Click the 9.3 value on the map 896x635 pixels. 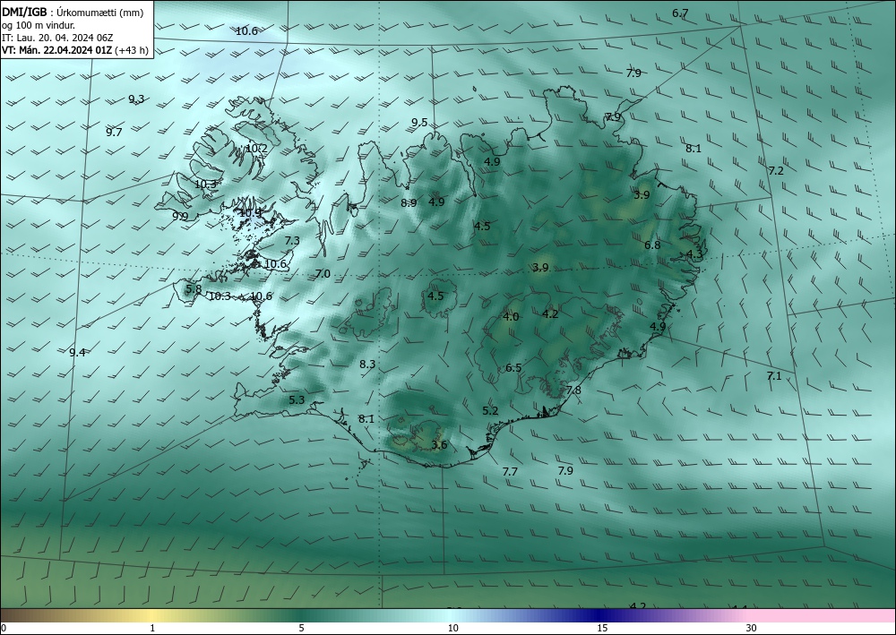tap(136, 99)
